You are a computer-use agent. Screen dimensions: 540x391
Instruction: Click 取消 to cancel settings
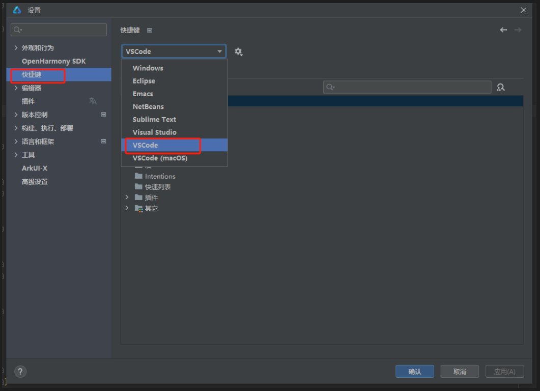click(x=460, y=371)
